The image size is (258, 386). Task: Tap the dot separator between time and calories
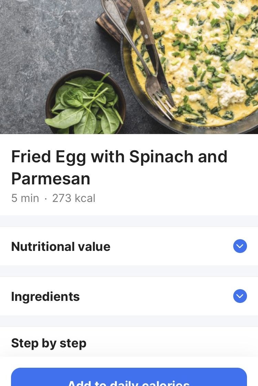pyautogui.click(x=45, y=199)
